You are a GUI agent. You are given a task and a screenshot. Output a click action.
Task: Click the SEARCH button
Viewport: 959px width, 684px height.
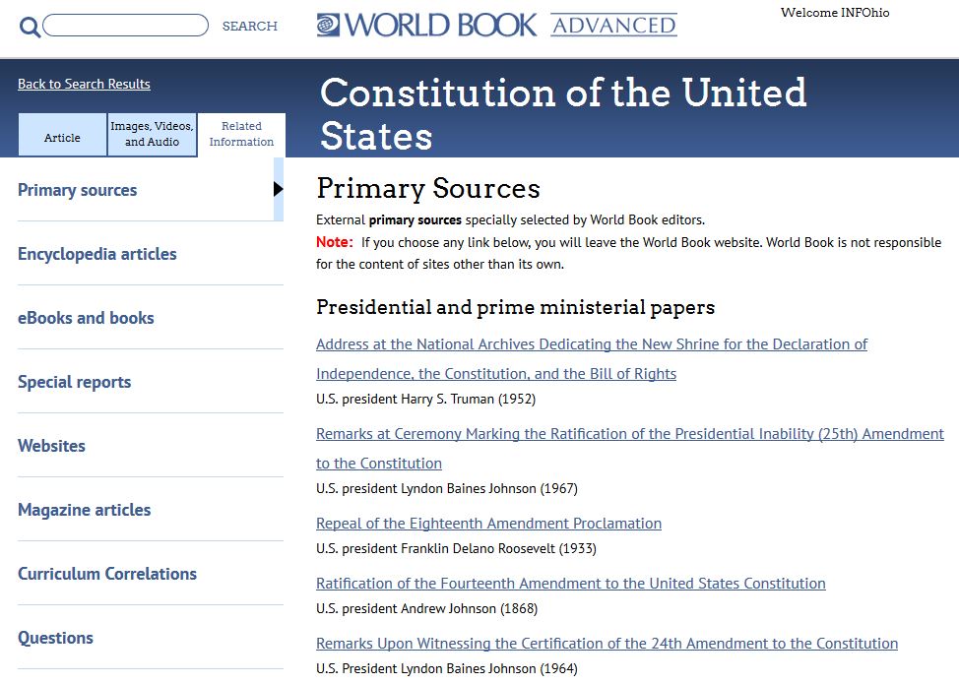pos(249,27)
